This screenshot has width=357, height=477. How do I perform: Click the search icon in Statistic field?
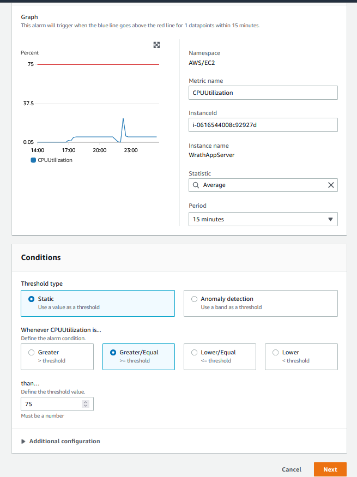click(x=196, y=185)
